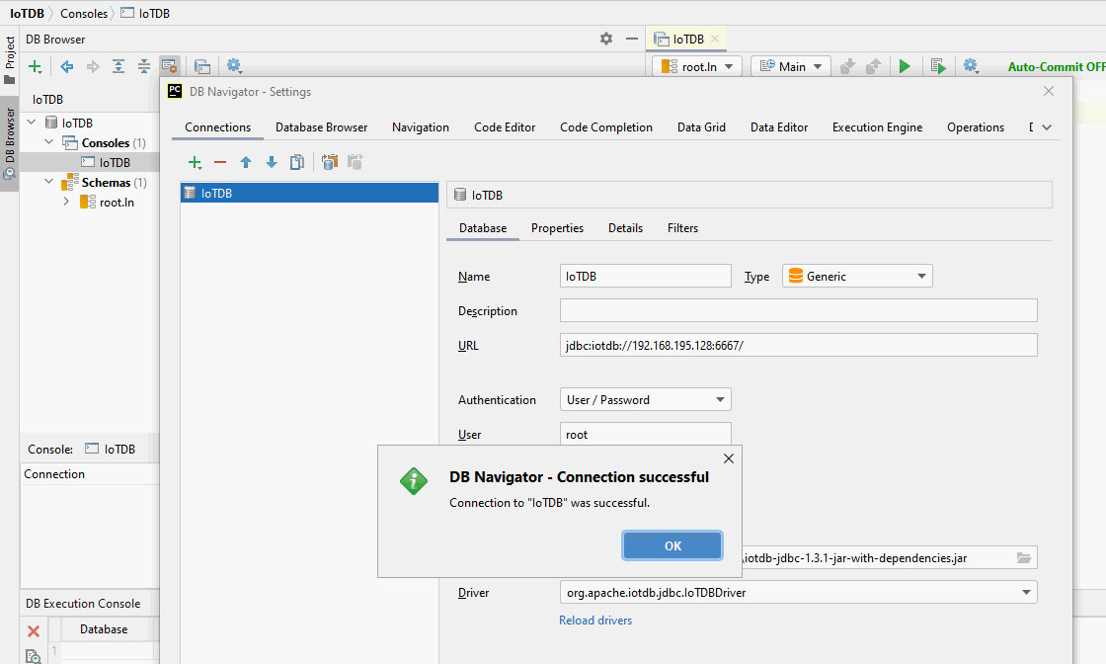The image size is (1106, 664).
Task: Toggle the DB Browser side tool window
Action: coord(9,143)
